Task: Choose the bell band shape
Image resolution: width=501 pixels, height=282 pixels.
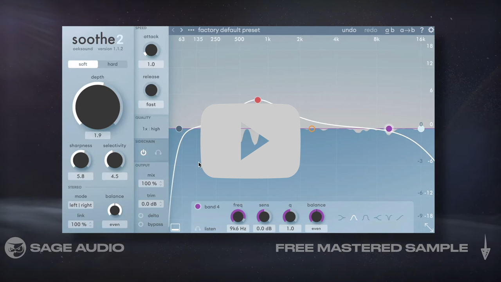Action: click(353, 217)
